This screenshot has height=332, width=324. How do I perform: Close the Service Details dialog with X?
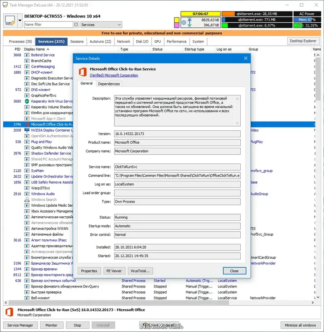(x=246, y=58)
